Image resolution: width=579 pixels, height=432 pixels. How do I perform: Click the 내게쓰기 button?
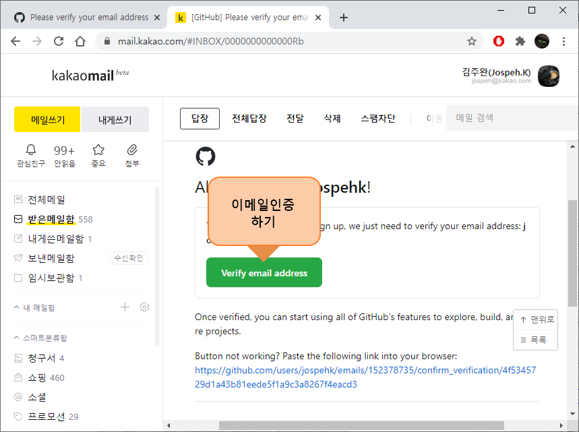115,119
